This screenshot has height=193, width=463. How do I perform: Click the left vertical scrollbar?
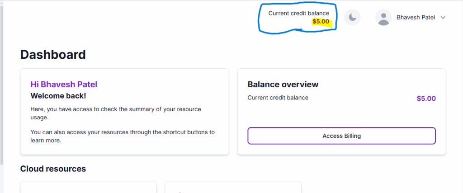coord(2,90)
